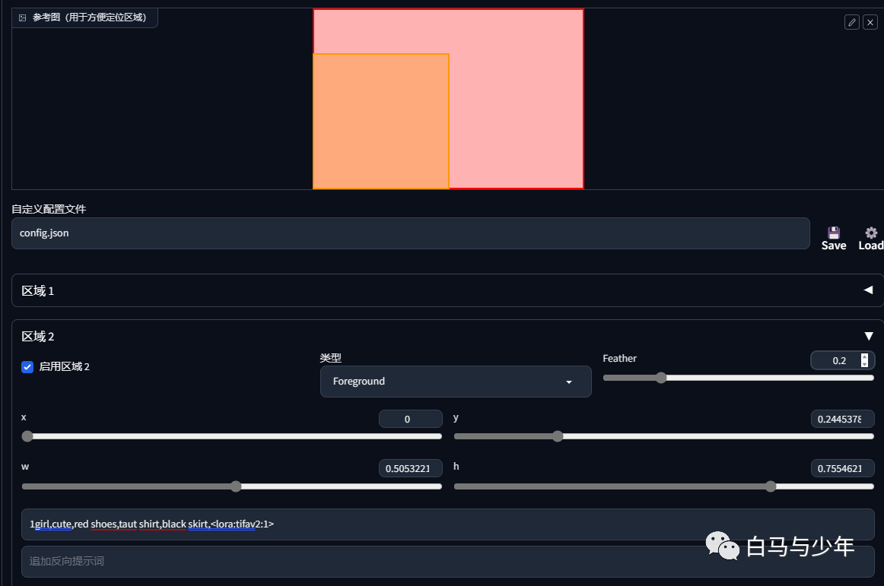884x586 pixels.
Task: Remove the reference image with X icon
Action: click(x=870, y=22)
